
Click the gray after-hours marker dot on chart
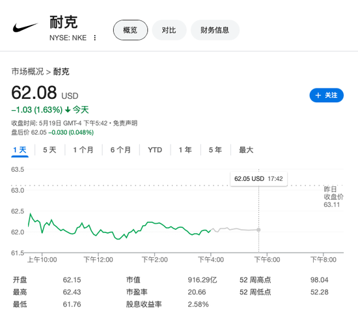click(x=258, y=230)
